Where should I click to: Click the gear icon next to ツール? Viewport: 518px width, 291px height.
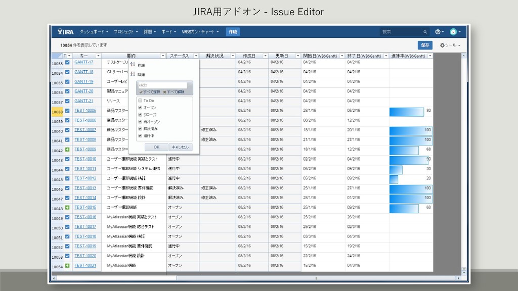[x=442, y=45]
